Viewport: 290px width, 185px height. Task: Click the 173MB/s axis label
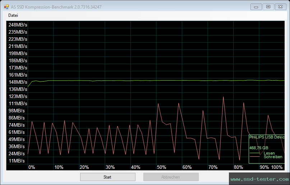(x=18, y=68)
